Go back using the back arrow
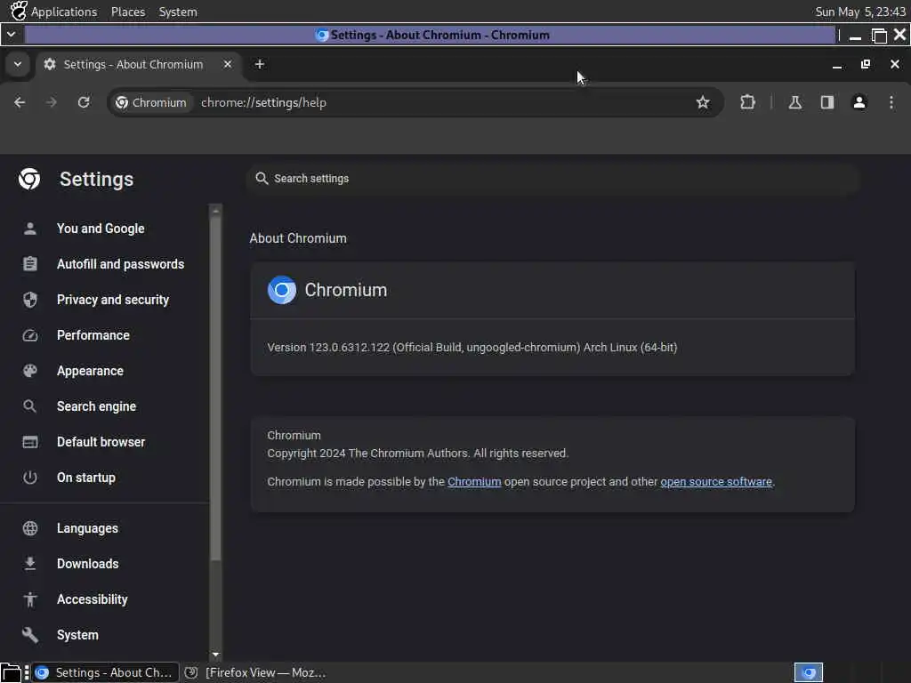Image resolution: width=911 pixels, height=683 pixels. (20, 103)
